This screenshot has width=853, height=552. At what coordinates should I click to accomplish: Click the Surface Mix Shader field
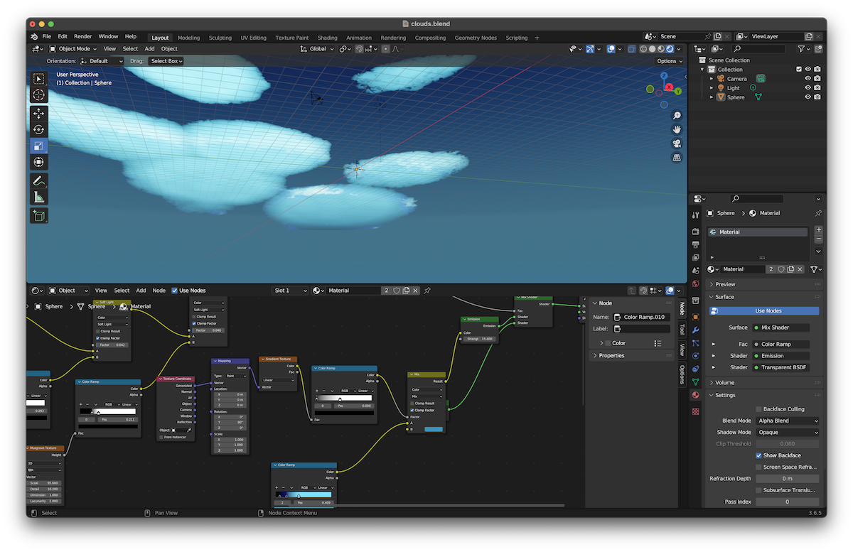click(x=780, y=328)
